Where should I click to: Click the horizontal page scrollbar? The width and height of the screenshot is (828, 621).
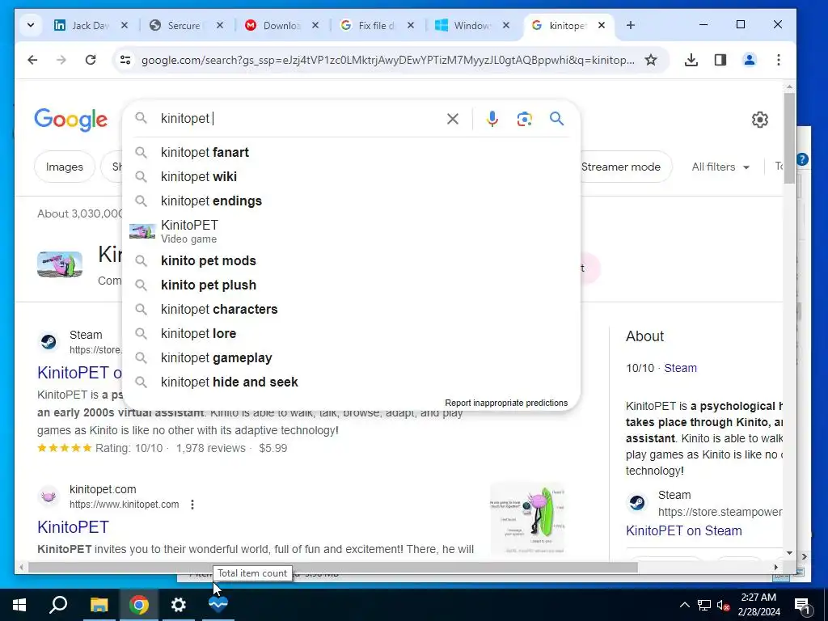pyautogui.click(x=332, y=568)
